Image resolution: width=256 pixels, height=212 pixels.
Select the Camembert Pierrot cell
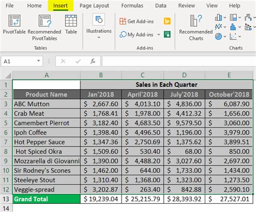46,123
